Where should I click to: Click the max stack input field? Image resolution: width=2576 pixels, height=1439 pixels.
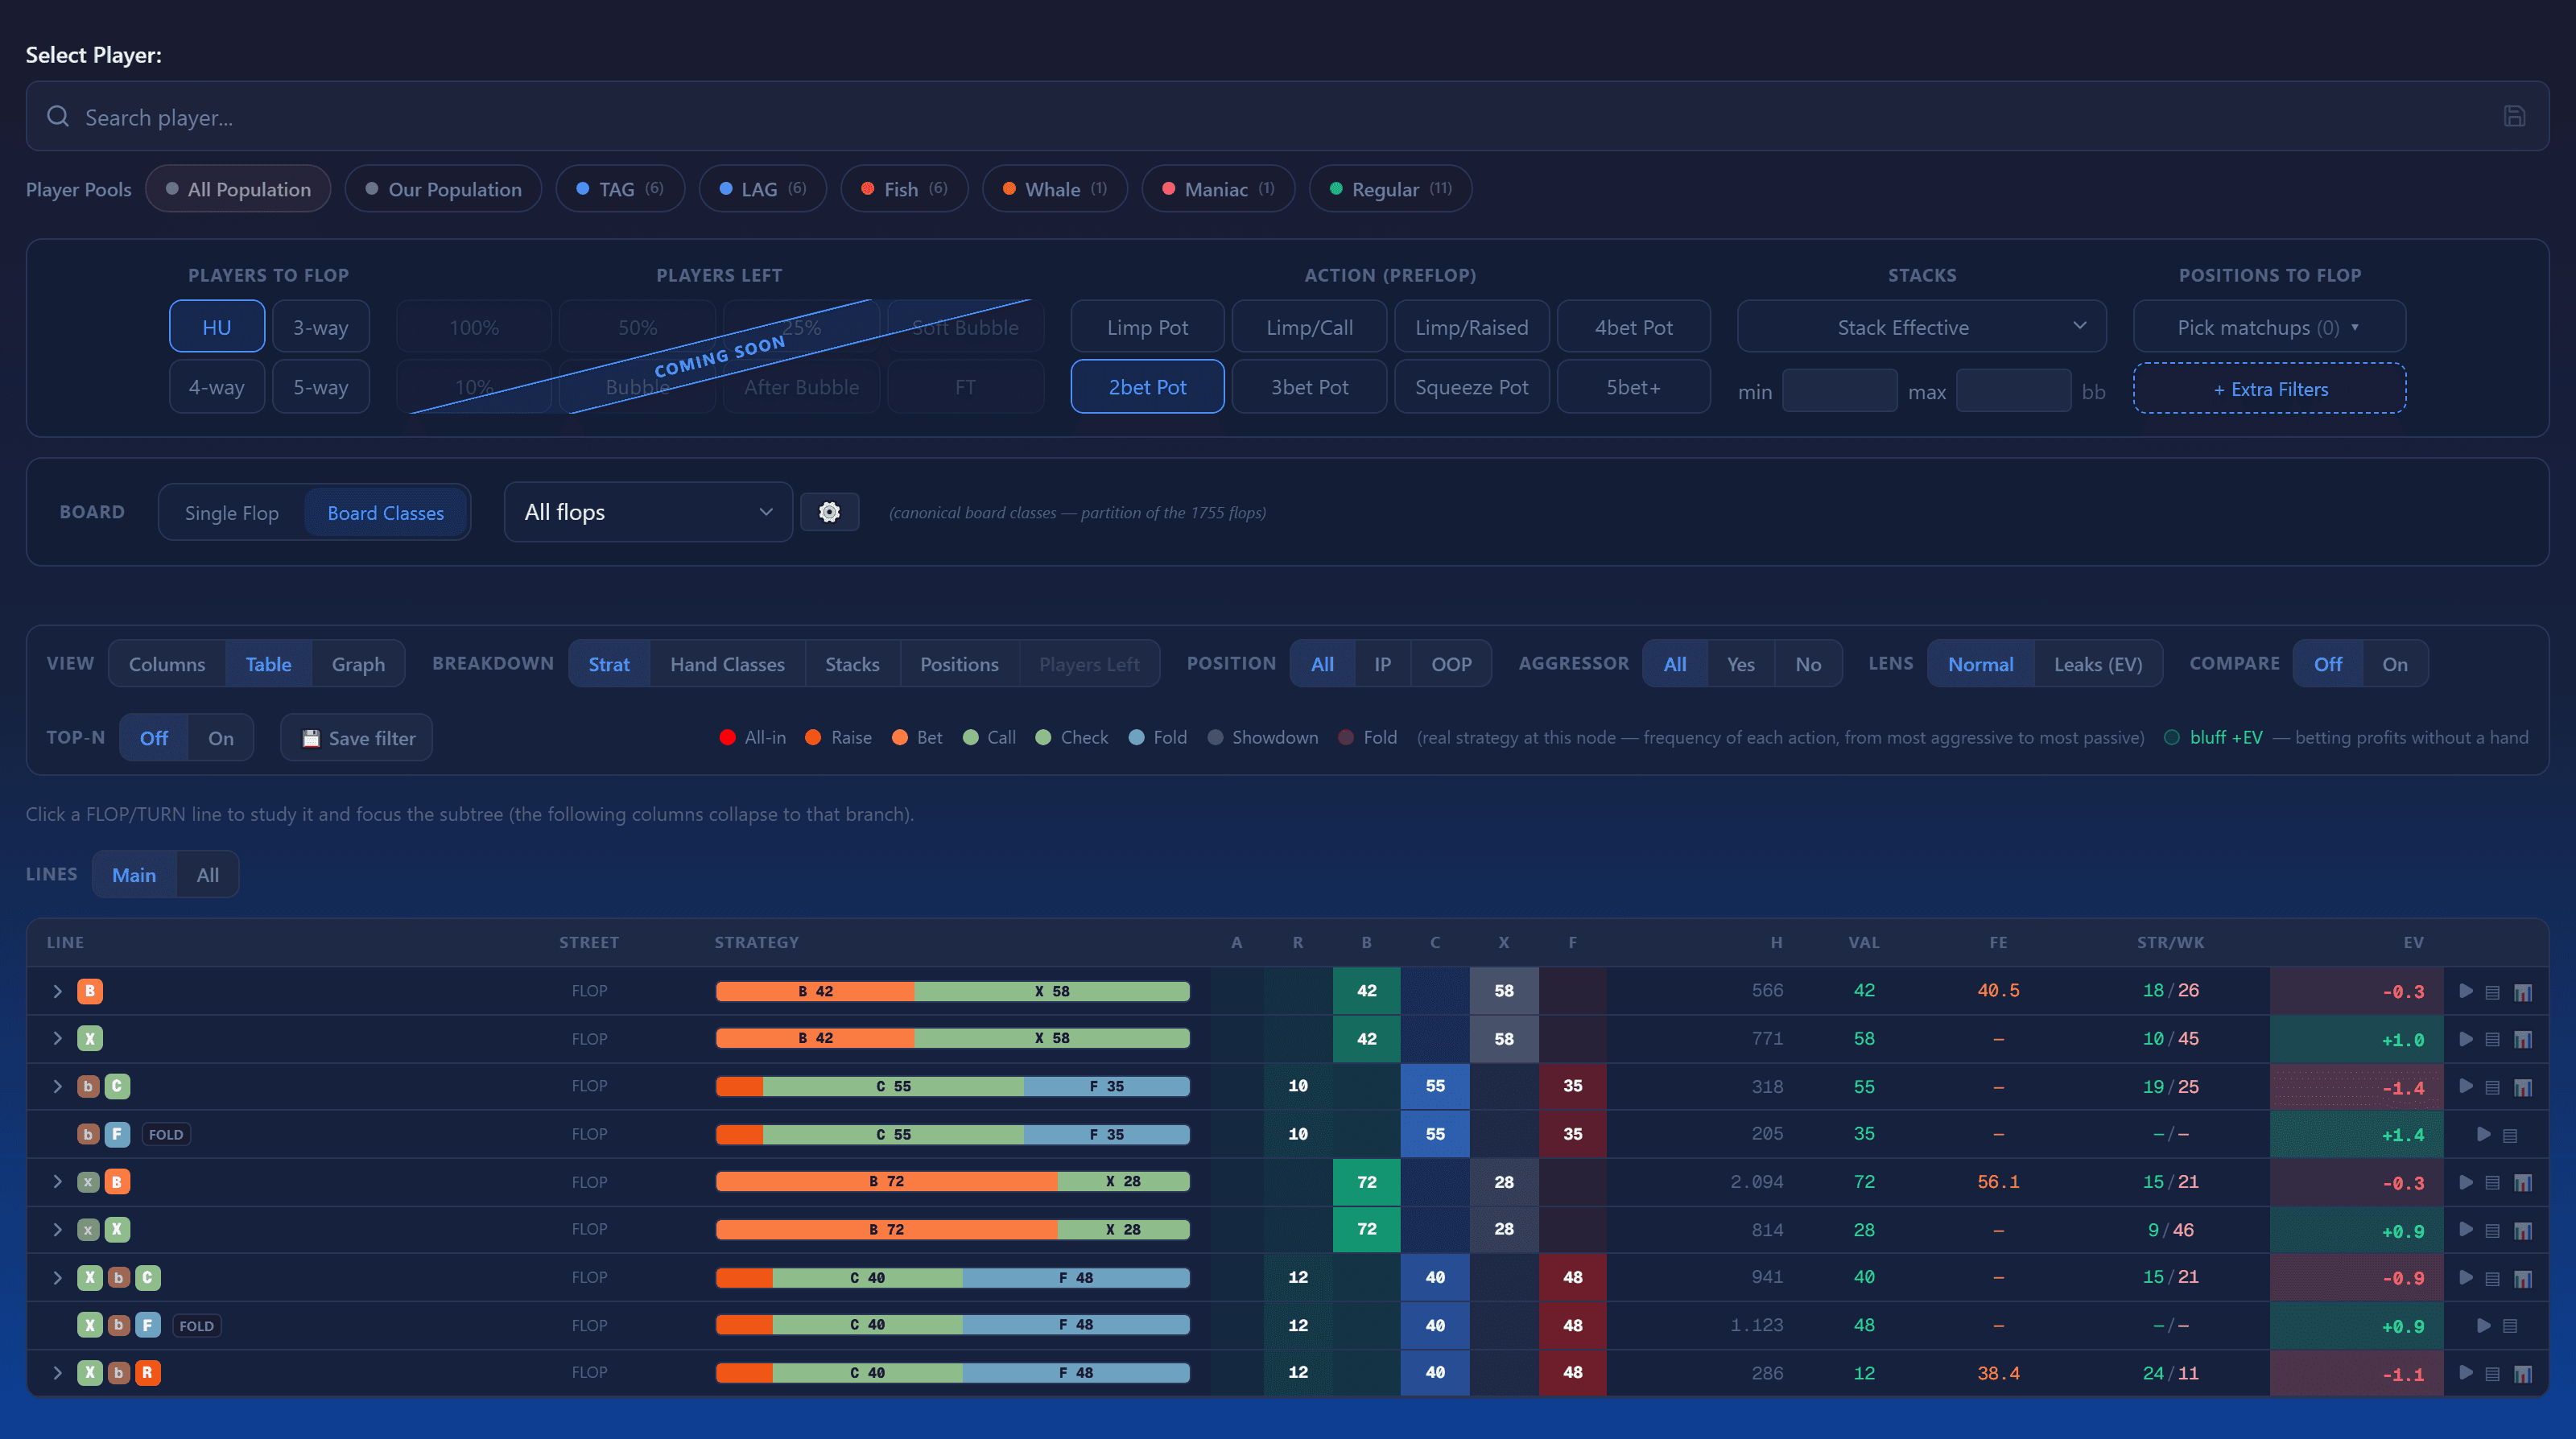(2013, 390)
